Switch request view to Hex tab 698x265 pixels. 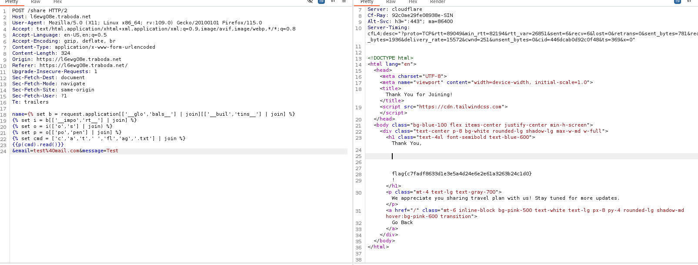coord(57,2)
